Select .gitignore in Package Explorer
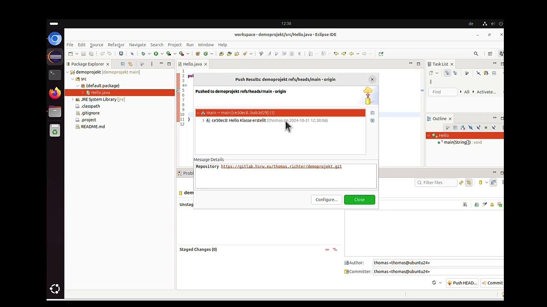The width and height of the screenshot is (547, 307). (90, 113)
